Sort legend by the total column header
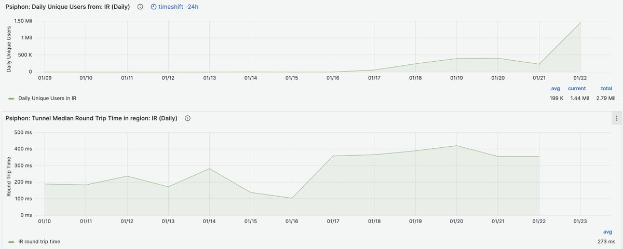The width and height of the screenshot is (623, 249). tap(606, 89)
